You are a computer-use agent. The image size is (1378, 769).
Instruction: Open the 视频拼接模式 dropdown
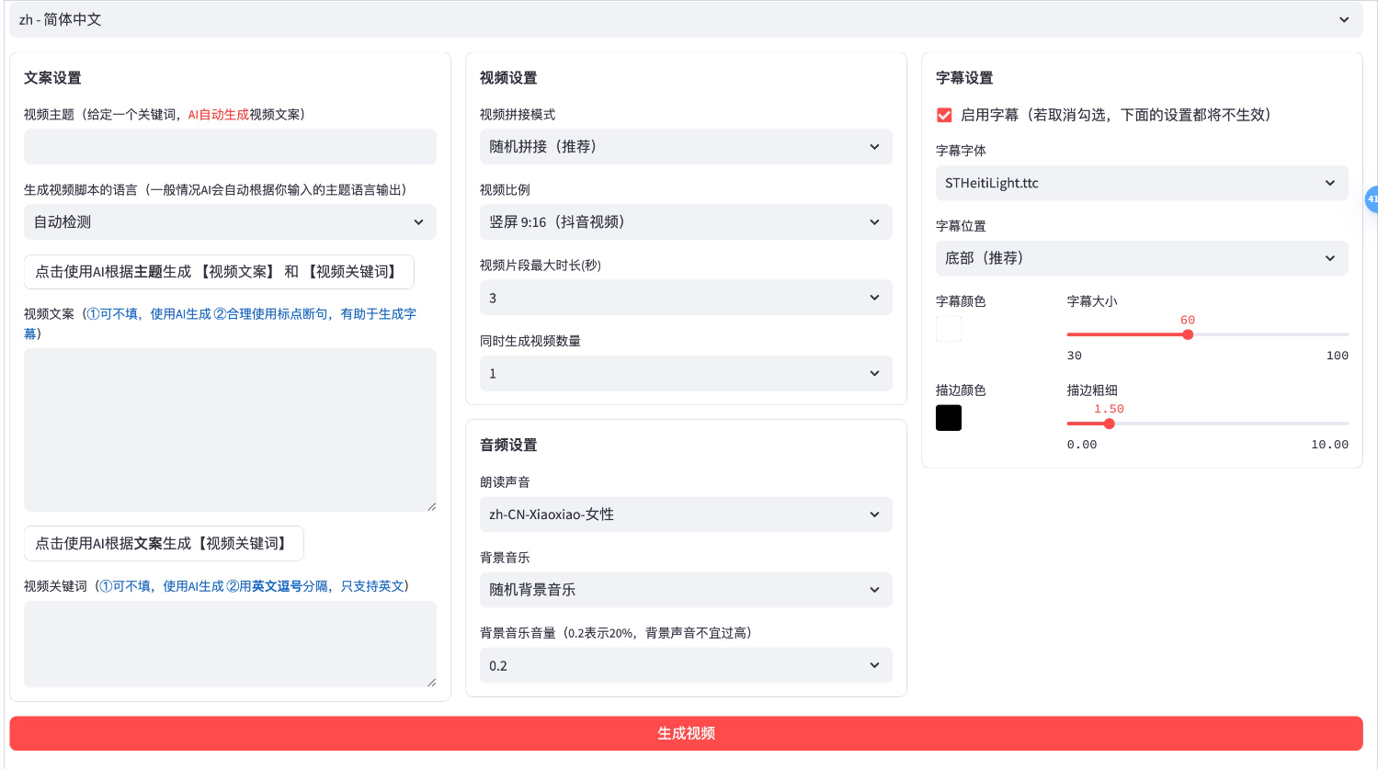685,147
